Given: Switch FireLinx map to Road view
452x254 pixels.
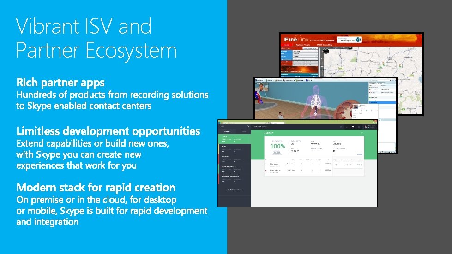Looking at the screenshot, I should click(336, 48).
